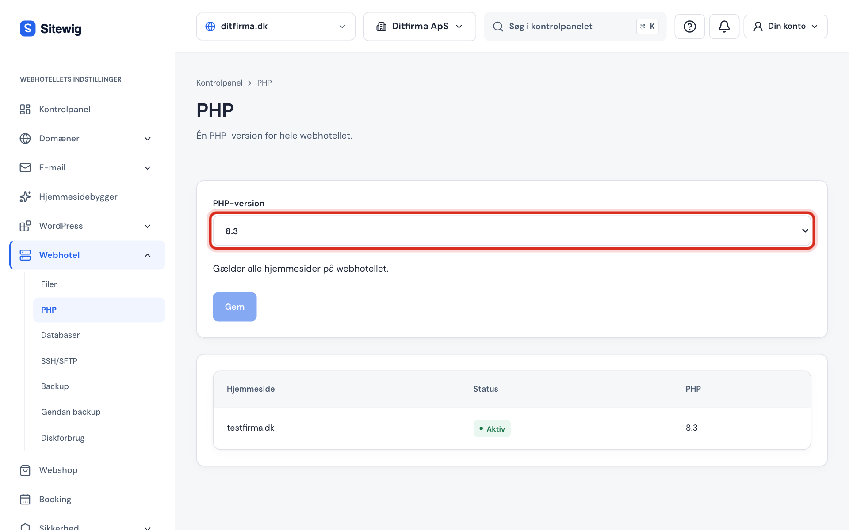The image size is (849, 530).
Task: Click the Aktiv status badge
Action: click(492, 428)
